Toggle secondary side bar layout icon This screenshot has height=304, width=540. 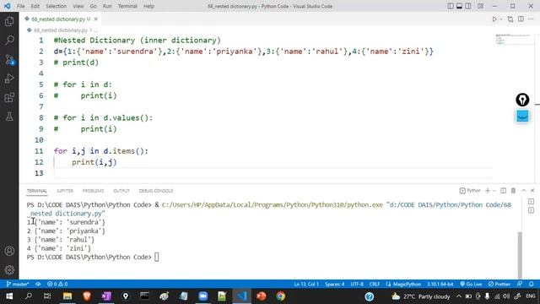pos(468,6)
